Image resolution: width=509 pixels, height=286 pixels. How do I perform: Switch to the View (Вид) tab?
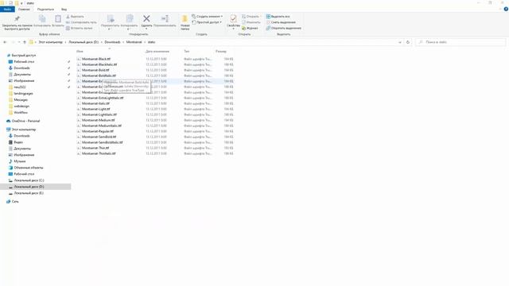click(x=64, y=10)
